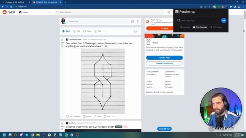
Task: Select the Internet search scope
Action: [x=185, y=27]
